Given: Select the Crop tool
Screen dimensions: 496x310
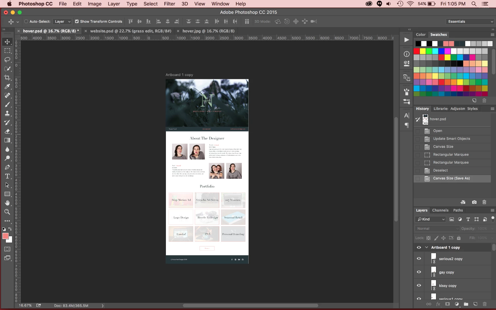Looking at the screenshot, I should click(x=7, y=77).
